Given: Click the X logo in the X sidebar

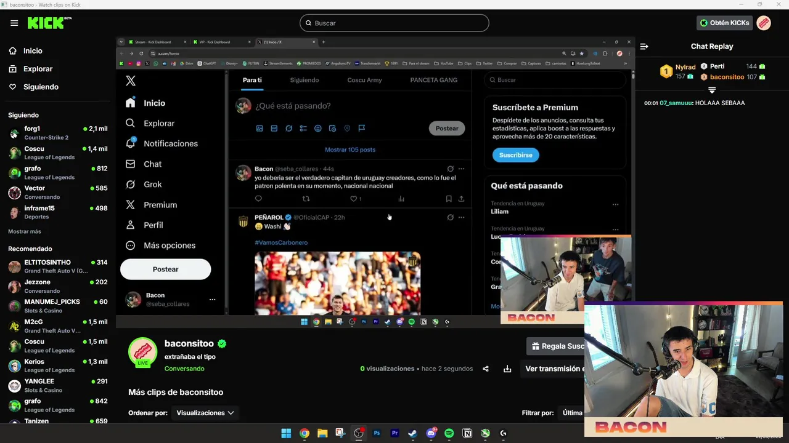Looking at the screenshot, I should [x=131, y=81].
